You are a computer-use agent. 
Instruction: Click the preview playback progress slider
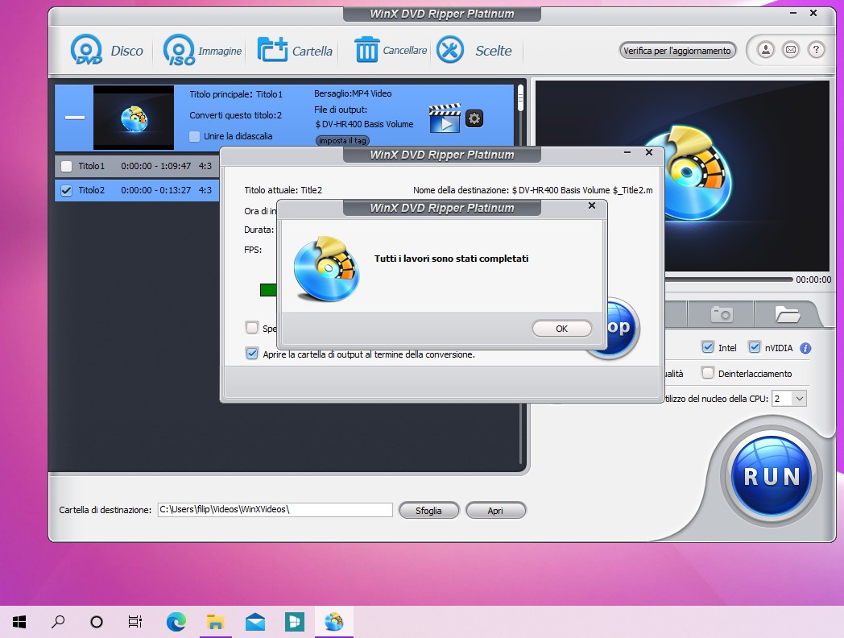(x=730, y=280)
